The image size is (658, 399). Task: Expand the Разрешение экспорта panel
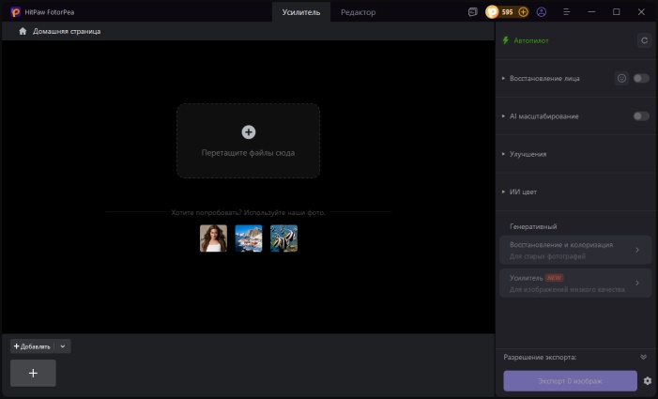pyautogui.click(x=643, y=357)
